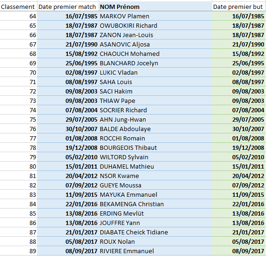266x256 pixels.
Task: Click first match date 22/01/2016
Action: [x=68, y=204]
